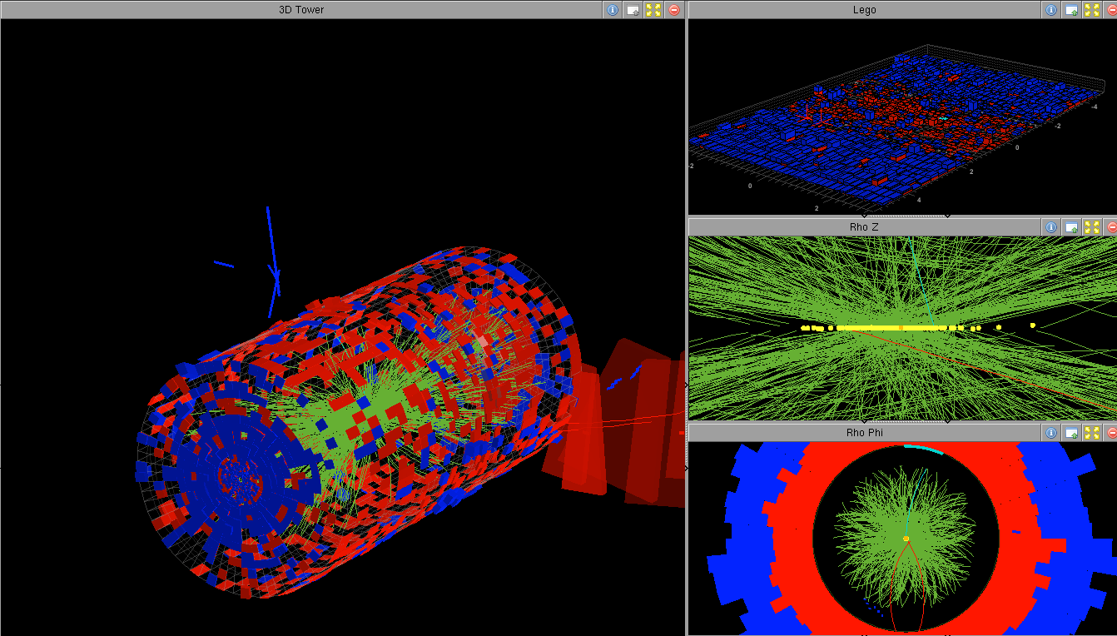Close the Rho Phi view
This screenshot has height=636, width=1117.
pyautogui.click(x=1111, y=433)
